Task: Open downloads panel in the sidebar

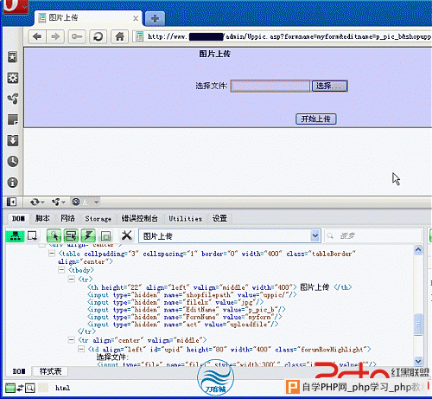Action: click(x=12, y=140)
